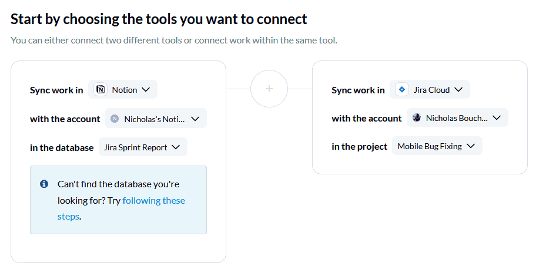The width and height of the screenshot is (536, 273).
Task: Click the heading 'Start by choosing the tools'
Action: [159, 19]
